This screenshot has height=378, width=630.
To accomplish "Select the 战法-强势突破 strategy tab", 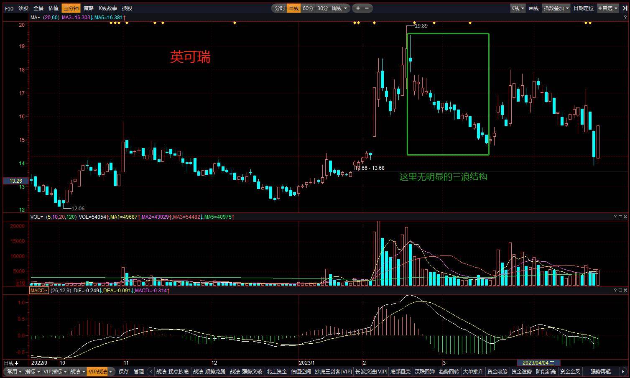I will (246, 371).
